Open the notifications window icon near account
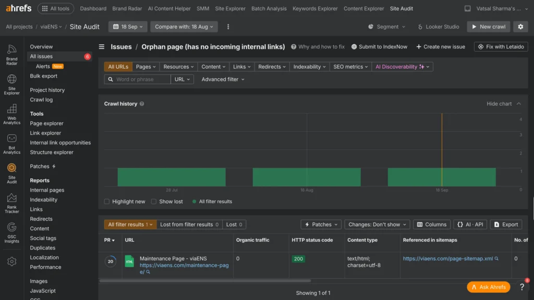Screen dimensions: 534x300 click(467, 8)
